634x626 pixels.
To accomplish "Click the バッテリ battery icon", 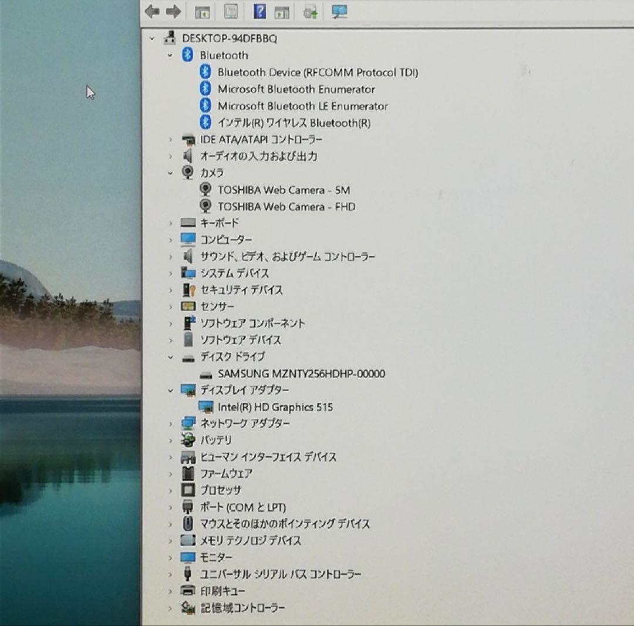I will pos(188,440).
